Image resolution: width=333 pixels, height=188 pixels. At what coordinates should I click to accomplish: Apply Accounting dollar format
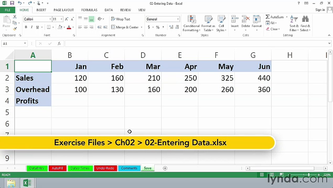[x=149, y=27]
